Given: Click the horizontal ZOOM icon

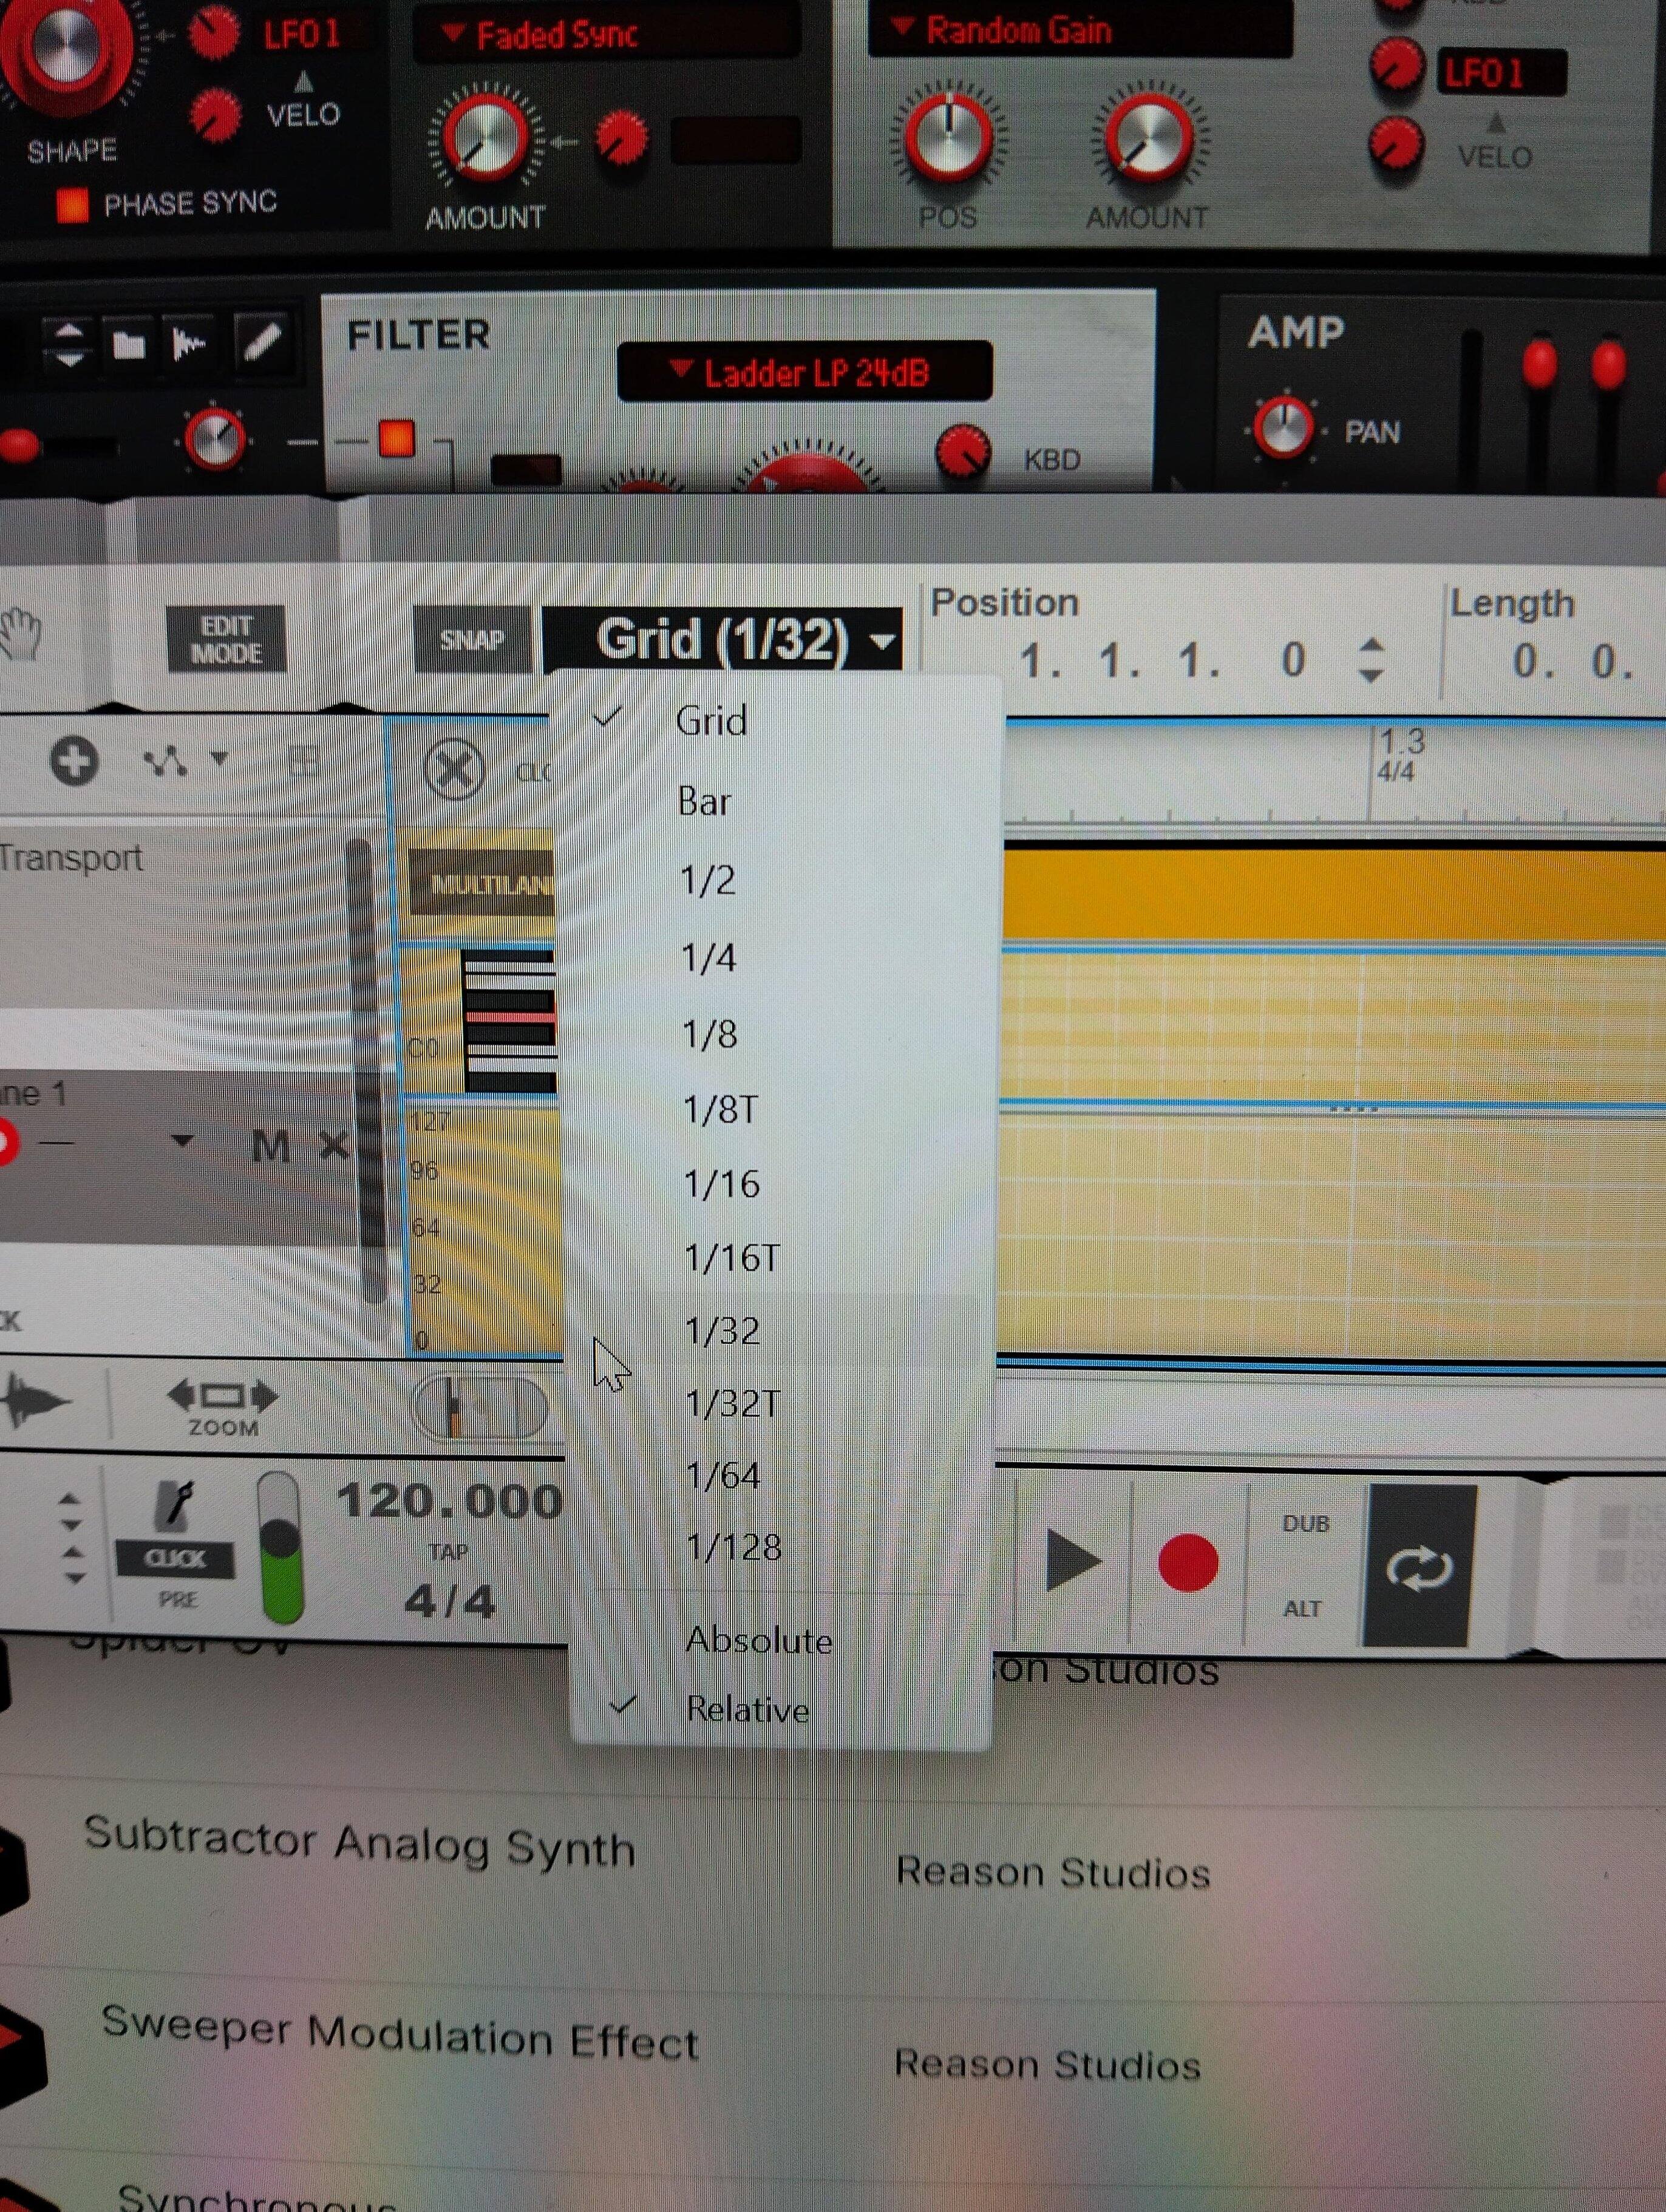Looking at the screenshot, I should tap(222, 1397).
